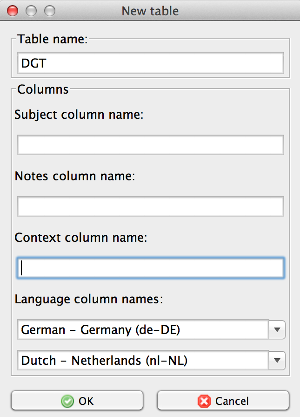Click the Columns group heading
This screenshot has width=300, height=417.
43,89
